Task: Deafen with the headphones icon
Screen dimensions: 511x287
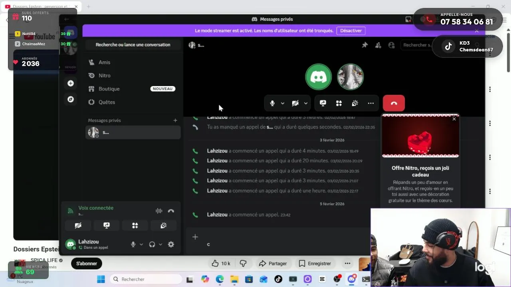Action: click(x=152, y=244)
